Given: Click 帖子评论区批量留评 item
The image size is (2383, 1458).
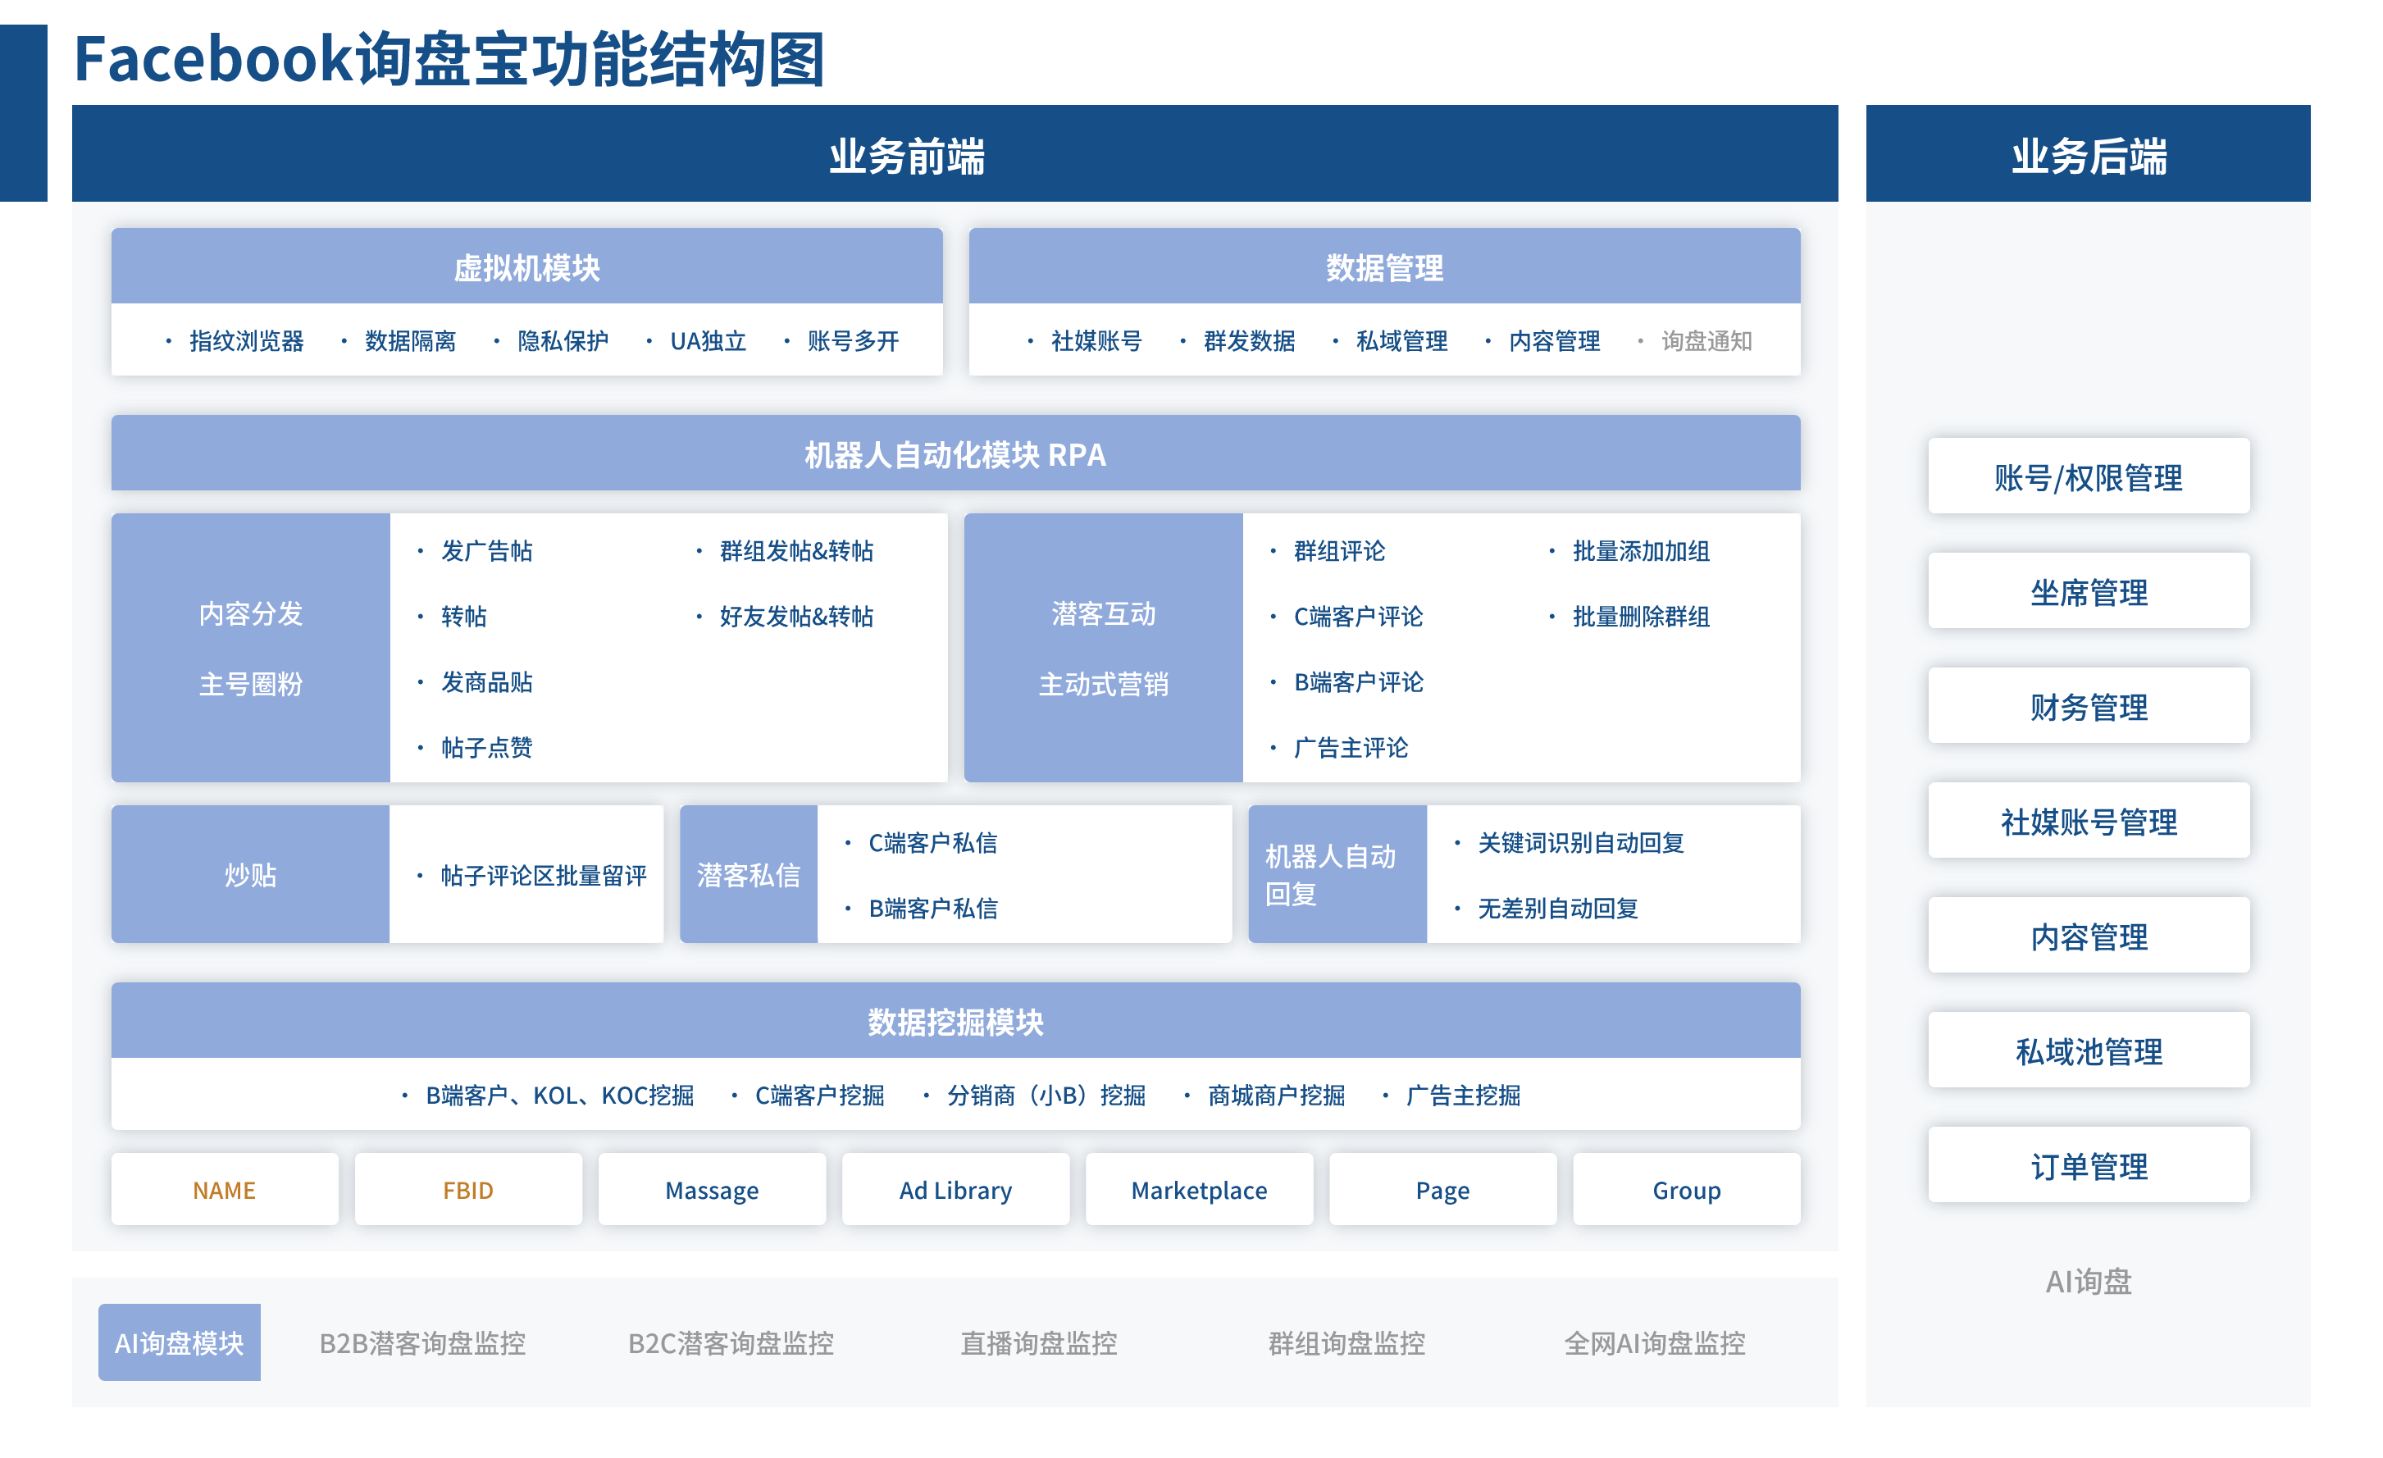Looking at the screenshot, I should [544, 876].
